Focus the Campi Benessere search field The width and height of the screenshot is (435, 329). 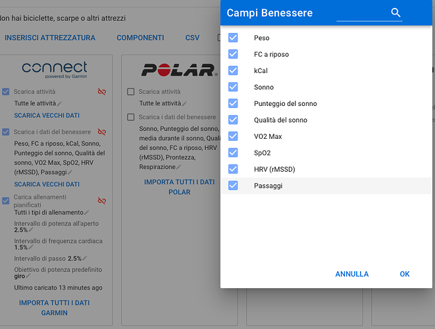(363, 13)
